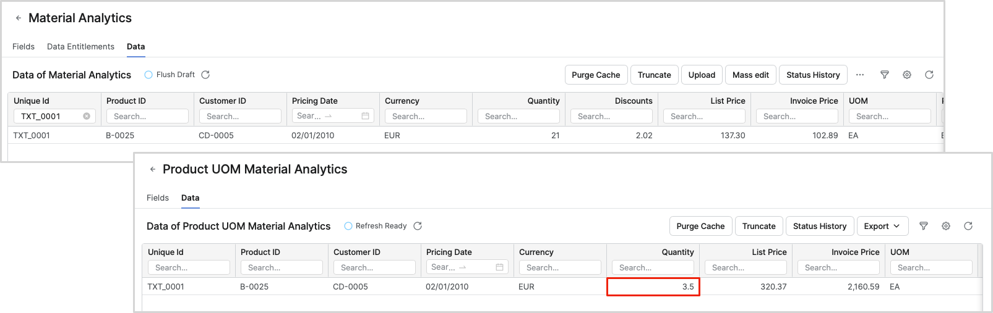
Task: Switch to the Data Entitlements tab
Action: pos(80,46)
